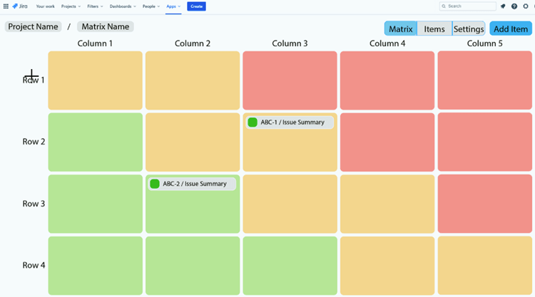Click the Jira logo
This screenshot has height=297, width=535.
coord(19,6)
